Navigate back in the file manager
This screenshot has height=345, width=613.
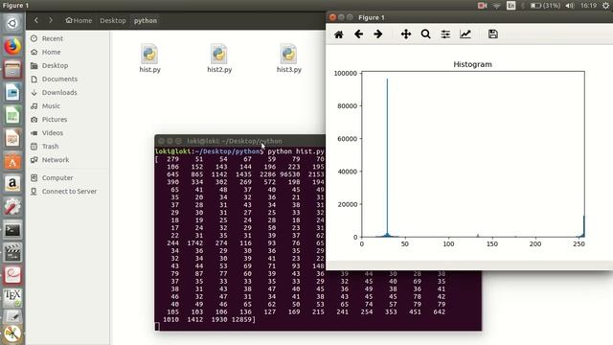[x=36, y=20]
